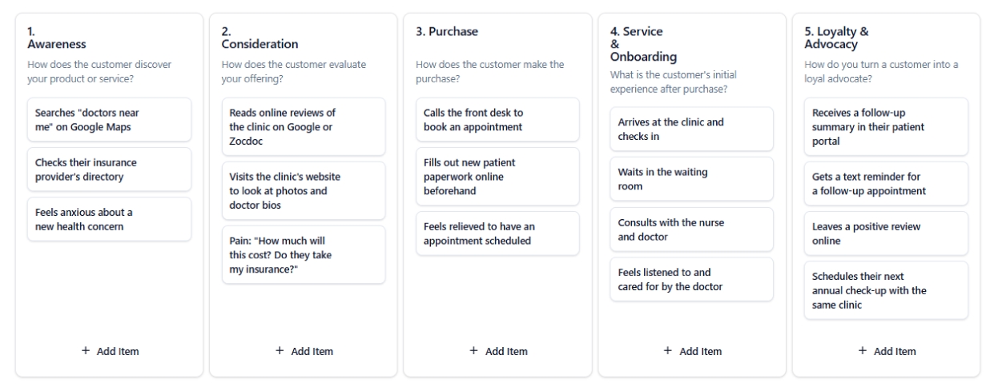998x391 pixels.
Task: Click the plus icon under Consideration
Action: pyautogui.click(x=280, y=351)
